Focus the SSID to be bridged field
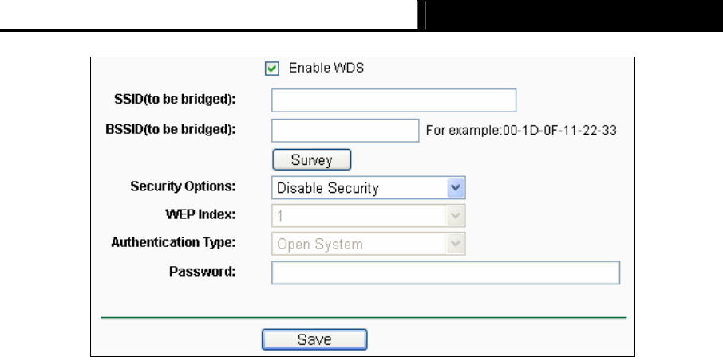The width and height of the screenshot is (723, 357). point(393,100)
